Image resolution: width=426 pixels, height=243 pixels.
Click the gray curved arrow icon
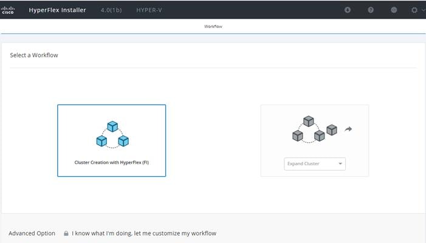[348, 129]
